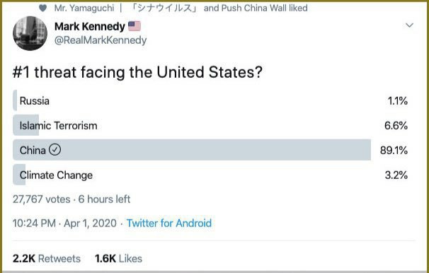Expand the tweet options chevron
429x273 pixels.
pos(409,25)
